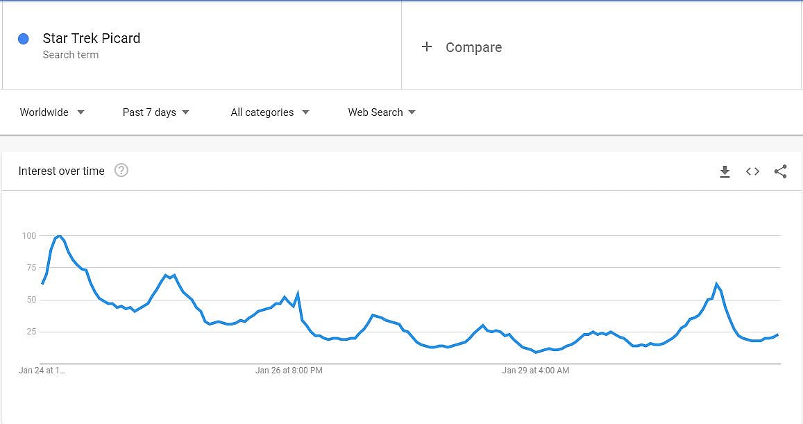Click the Jan 26 at 8:00 PM axis label
This screenshot has height=424, width=803.
click(x=289, y=371)
